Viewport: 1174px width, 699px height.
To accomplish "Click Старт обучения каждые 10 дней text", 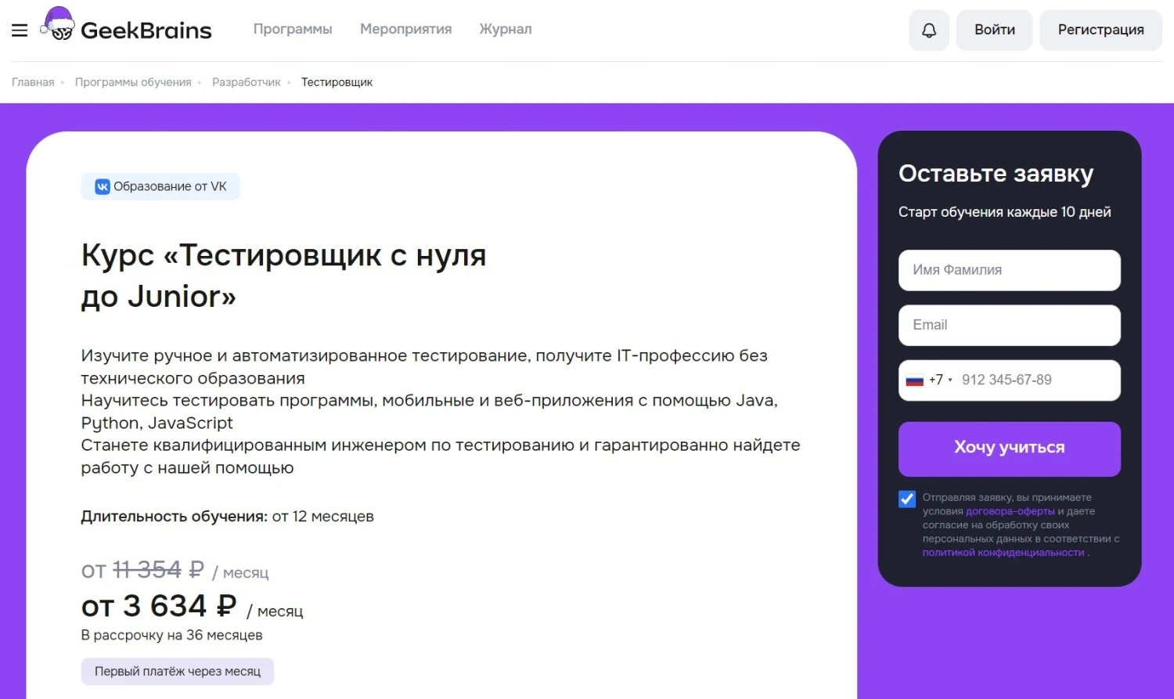I will point(1004,212).
